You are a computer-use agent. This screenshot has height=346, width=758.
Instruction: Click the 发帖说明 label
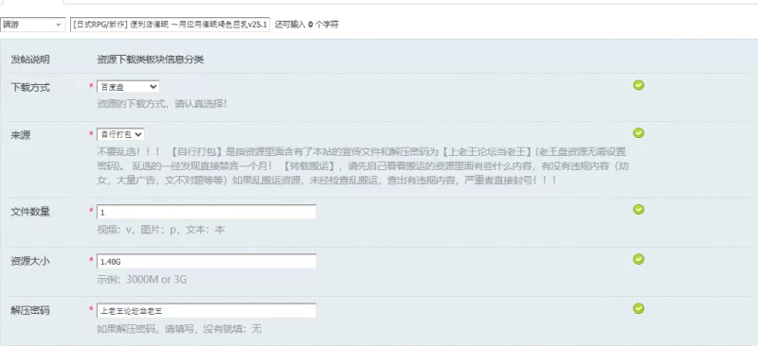30,60
